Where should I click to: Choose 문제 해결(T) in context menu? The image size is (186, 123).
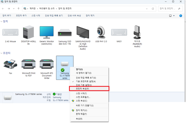pos(89,114)
